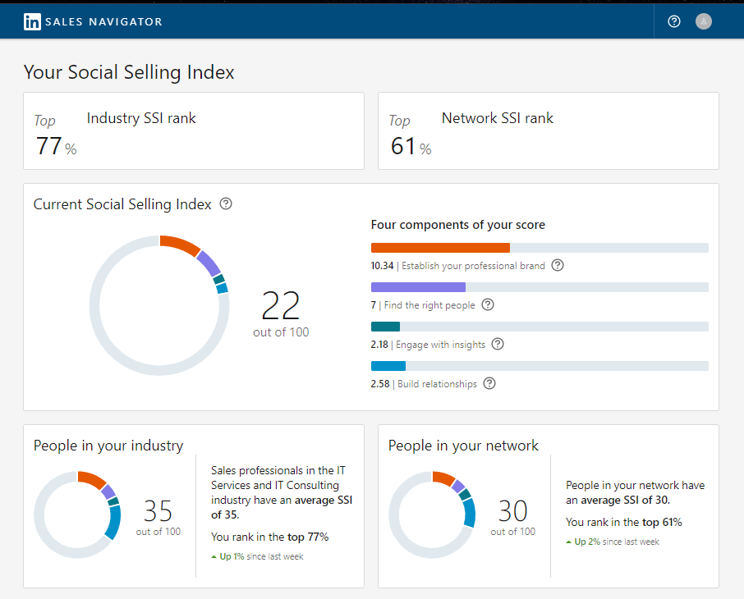Click help icon beside Current Social Selling Index
Viewport: 744px width, 599px height.
[x=226, y=204]
